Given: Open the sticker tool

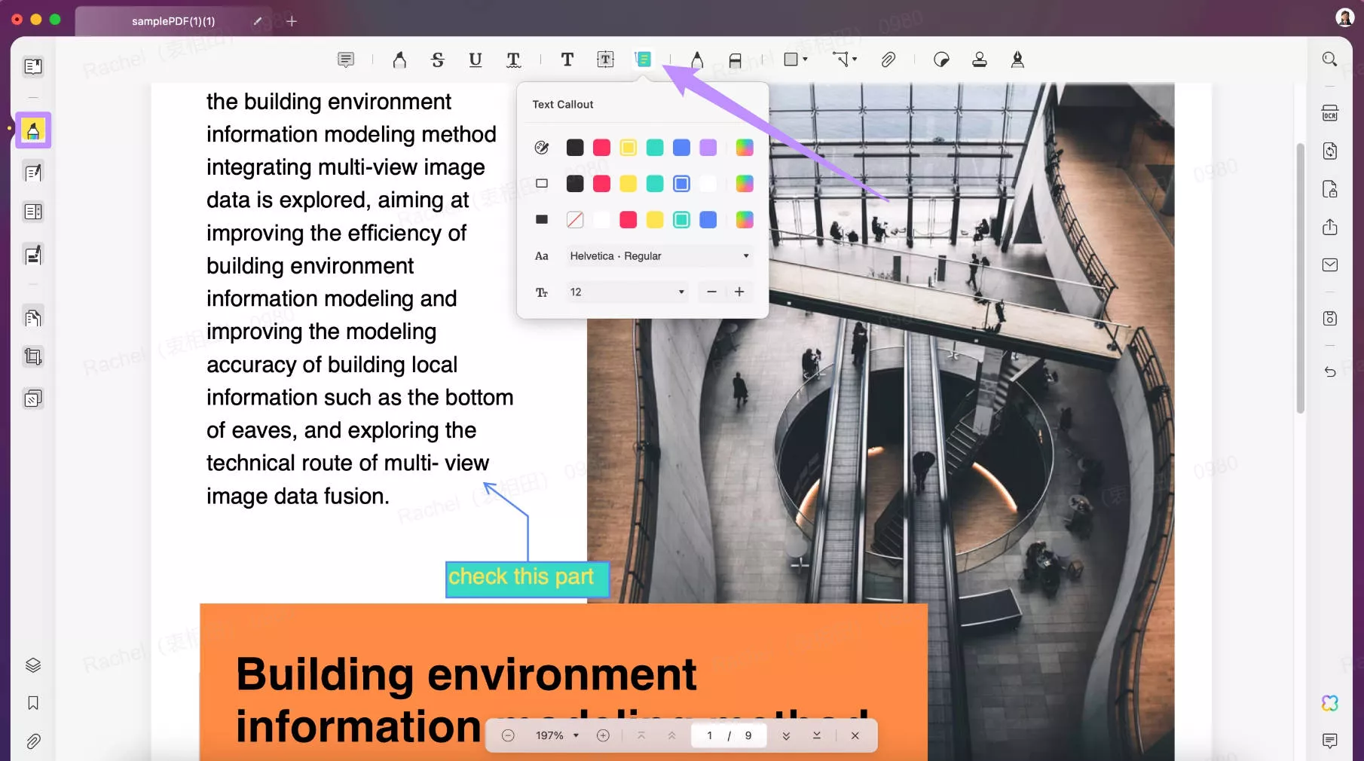Looking at the screenshot, I should (941, 60).
